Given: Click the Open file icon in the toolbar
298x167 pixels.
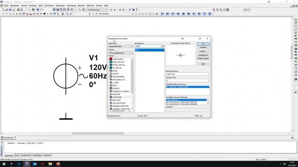Looking at the screenshot, I should [x=7, y=10].
